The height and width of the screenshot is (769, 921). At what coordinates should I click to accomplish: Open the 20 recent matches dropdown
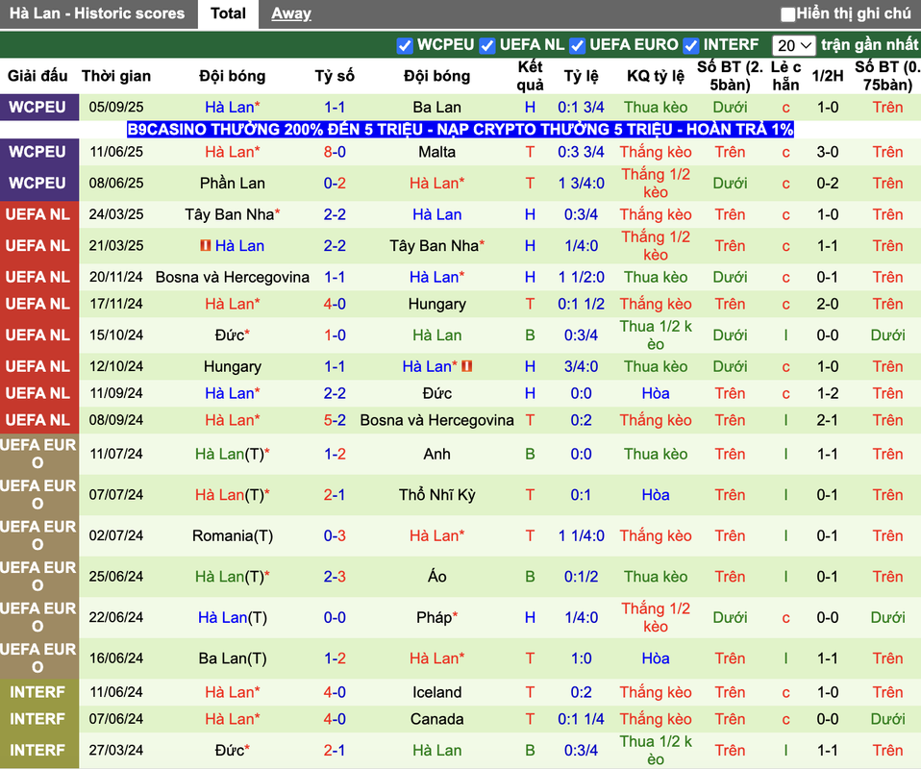point(794,45)
